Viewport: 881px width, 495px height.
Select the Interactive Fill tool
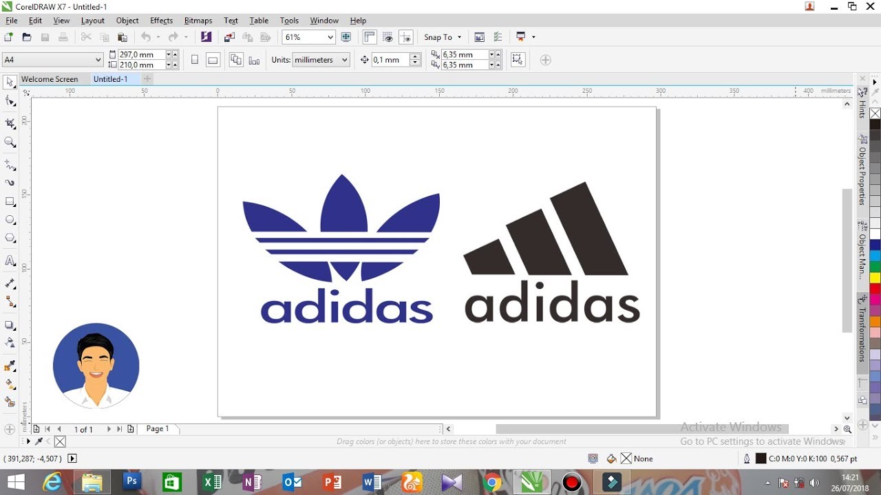click(x=10, y=384)
